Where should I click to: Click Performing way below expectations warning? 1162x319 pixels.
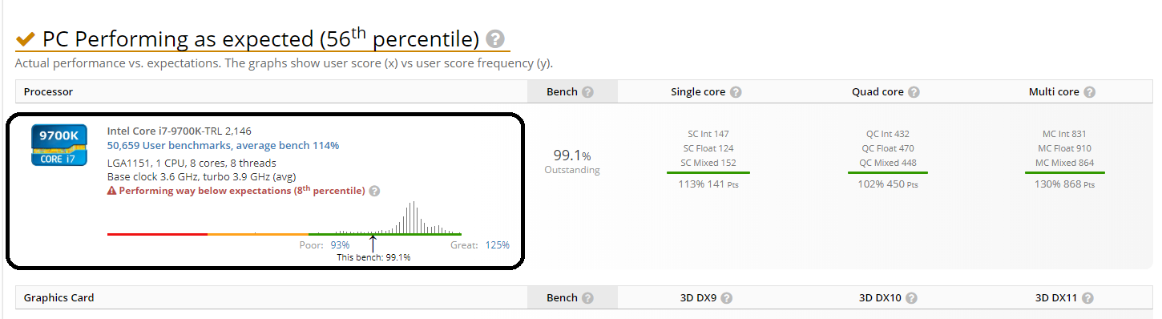tap(236, 192)
